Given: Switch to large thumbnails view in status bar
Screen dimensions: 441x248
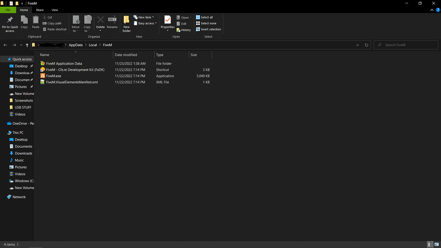Looking at the screenshot, I should (x=436, y=244).
